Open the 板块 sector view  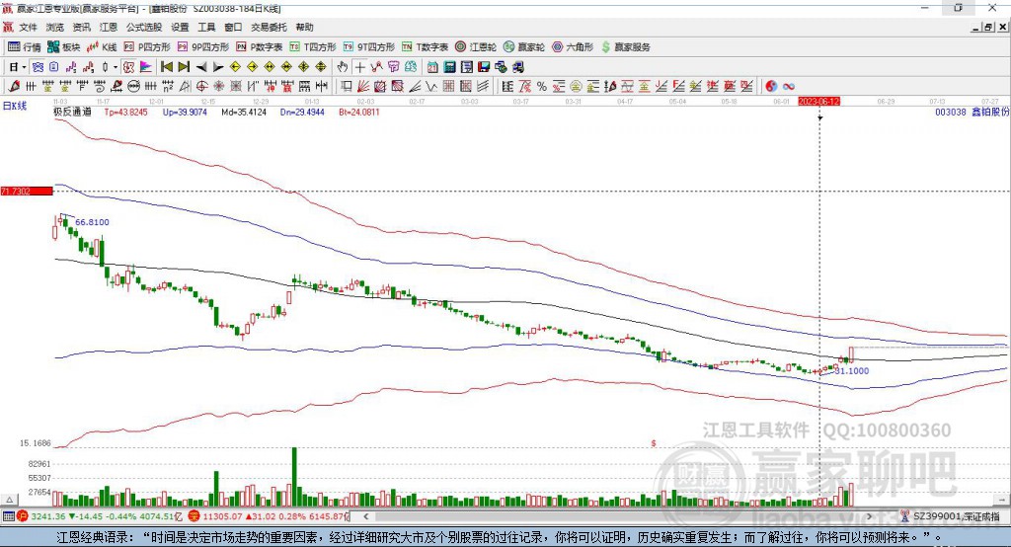(x=63, y=47)
